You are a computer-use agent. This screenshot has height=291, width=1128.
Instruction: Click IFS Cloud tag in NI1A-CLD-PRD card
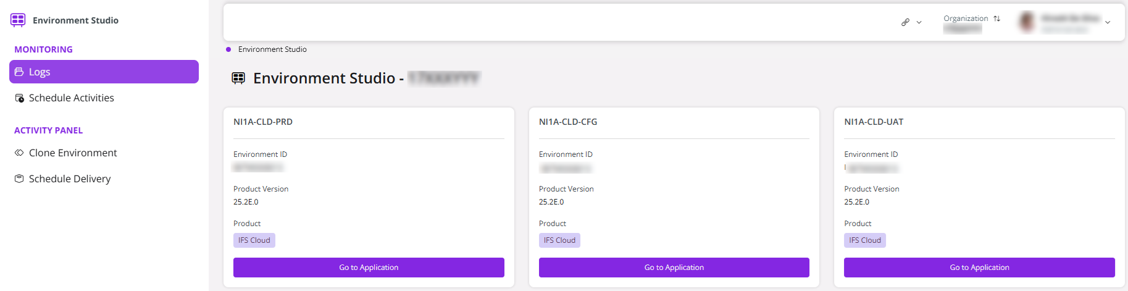pyautogui.click(x=254, y=240)
